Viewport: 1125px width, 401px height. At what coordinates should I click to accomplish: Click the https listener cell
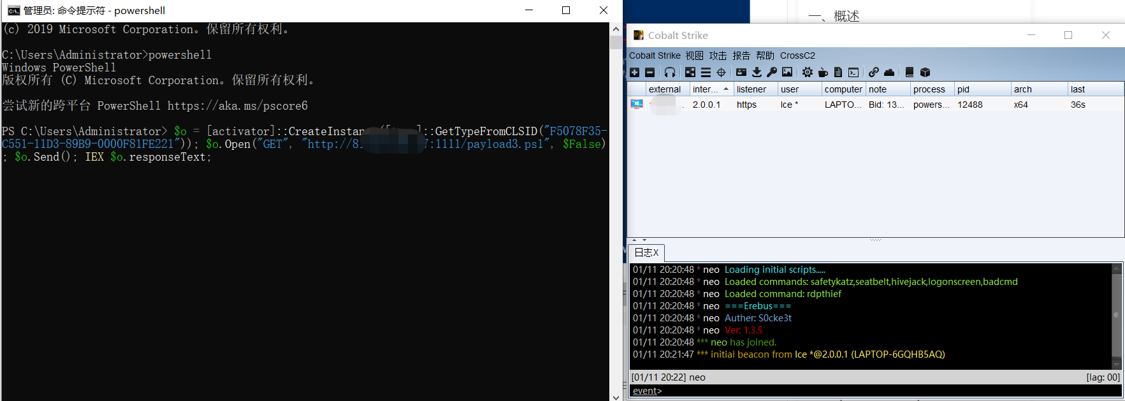click(746, 105)
